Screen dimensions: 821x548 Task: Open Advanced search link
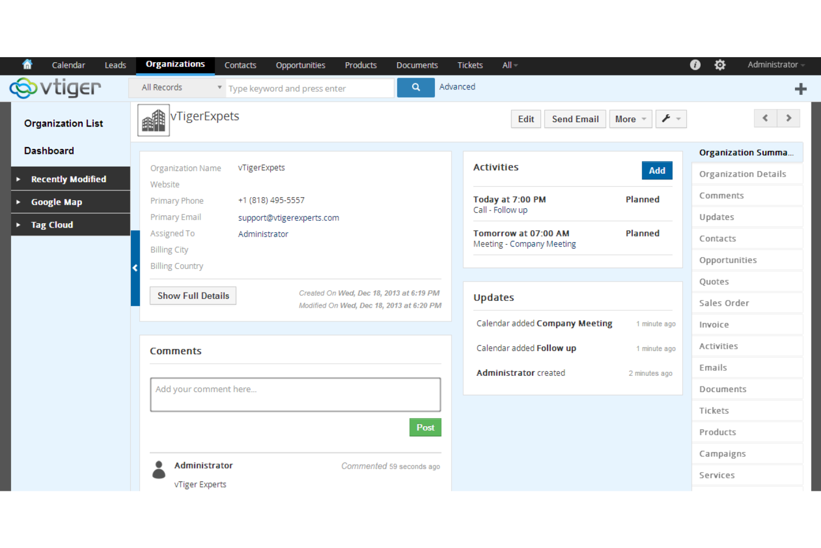pos(457,87)
